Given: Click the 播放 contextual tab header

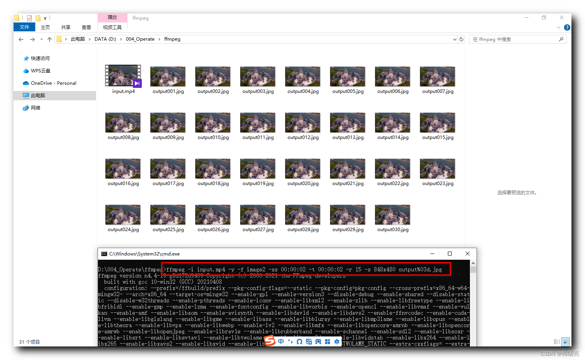Looking at the screenshot, I should tap(112, 17).
